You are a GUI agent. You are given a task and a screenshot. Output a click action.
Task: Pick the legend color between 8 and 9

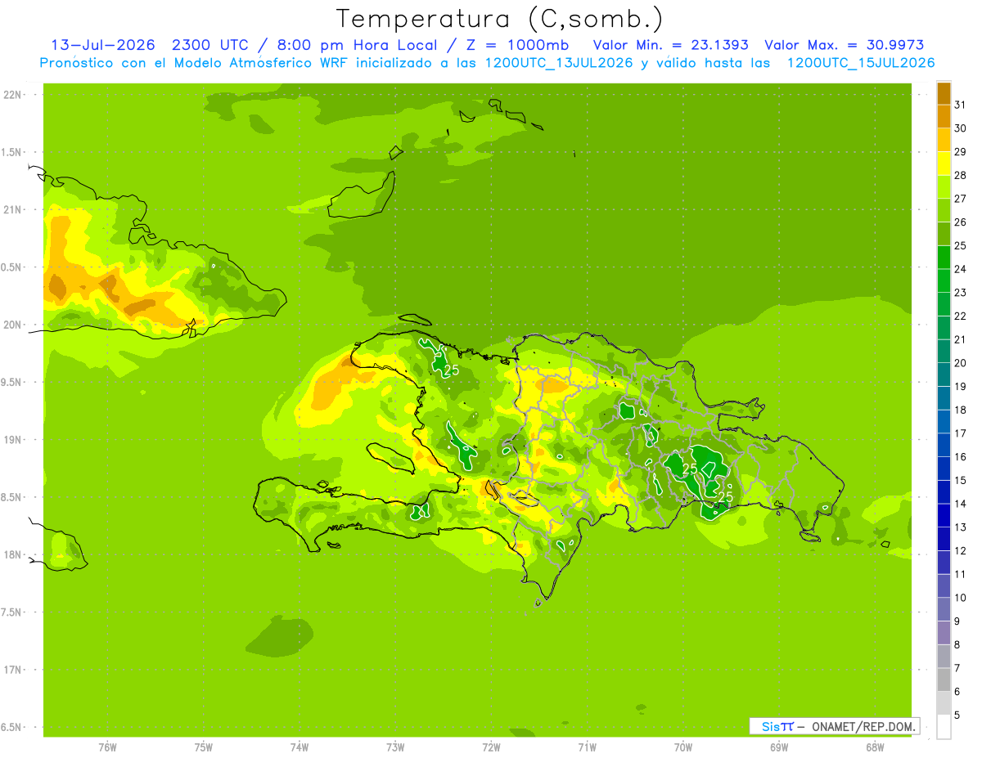click(944, 633)
